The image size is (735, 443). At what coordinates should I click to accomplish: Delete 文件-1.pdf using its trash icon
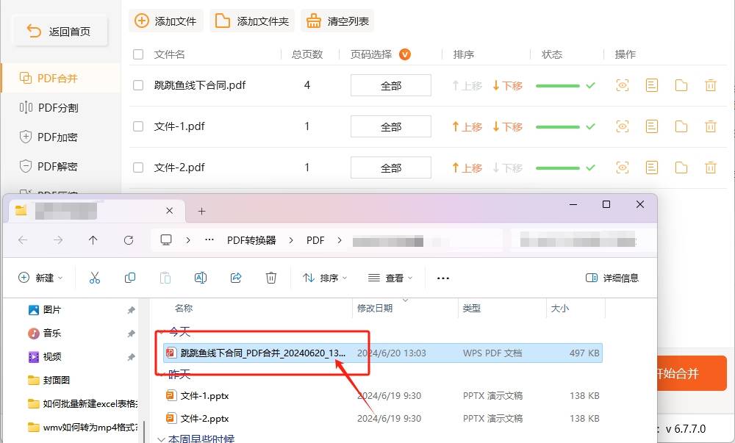point(710,127)
